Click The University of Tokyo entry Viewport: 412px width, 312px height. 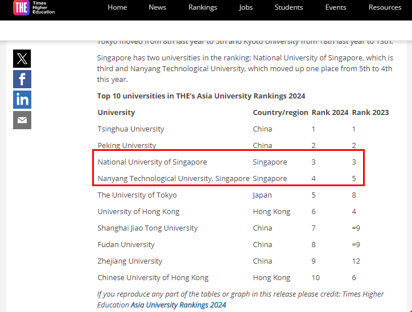137,195
